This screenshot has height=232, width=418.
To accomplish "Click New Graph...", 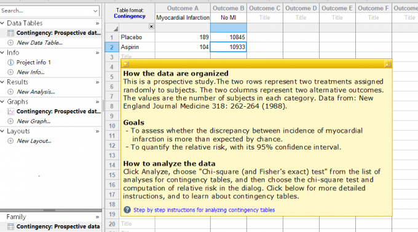I will pyautogui.click(x=34, y=122).
